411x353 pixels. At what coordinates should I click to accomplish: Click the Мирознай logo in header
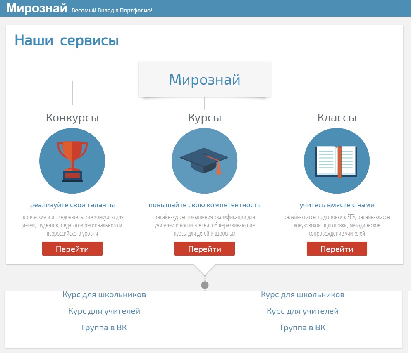click(37, 8)
